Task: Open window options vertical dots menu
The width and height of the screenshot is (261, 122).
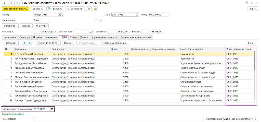Action: (x=251, y=3)
